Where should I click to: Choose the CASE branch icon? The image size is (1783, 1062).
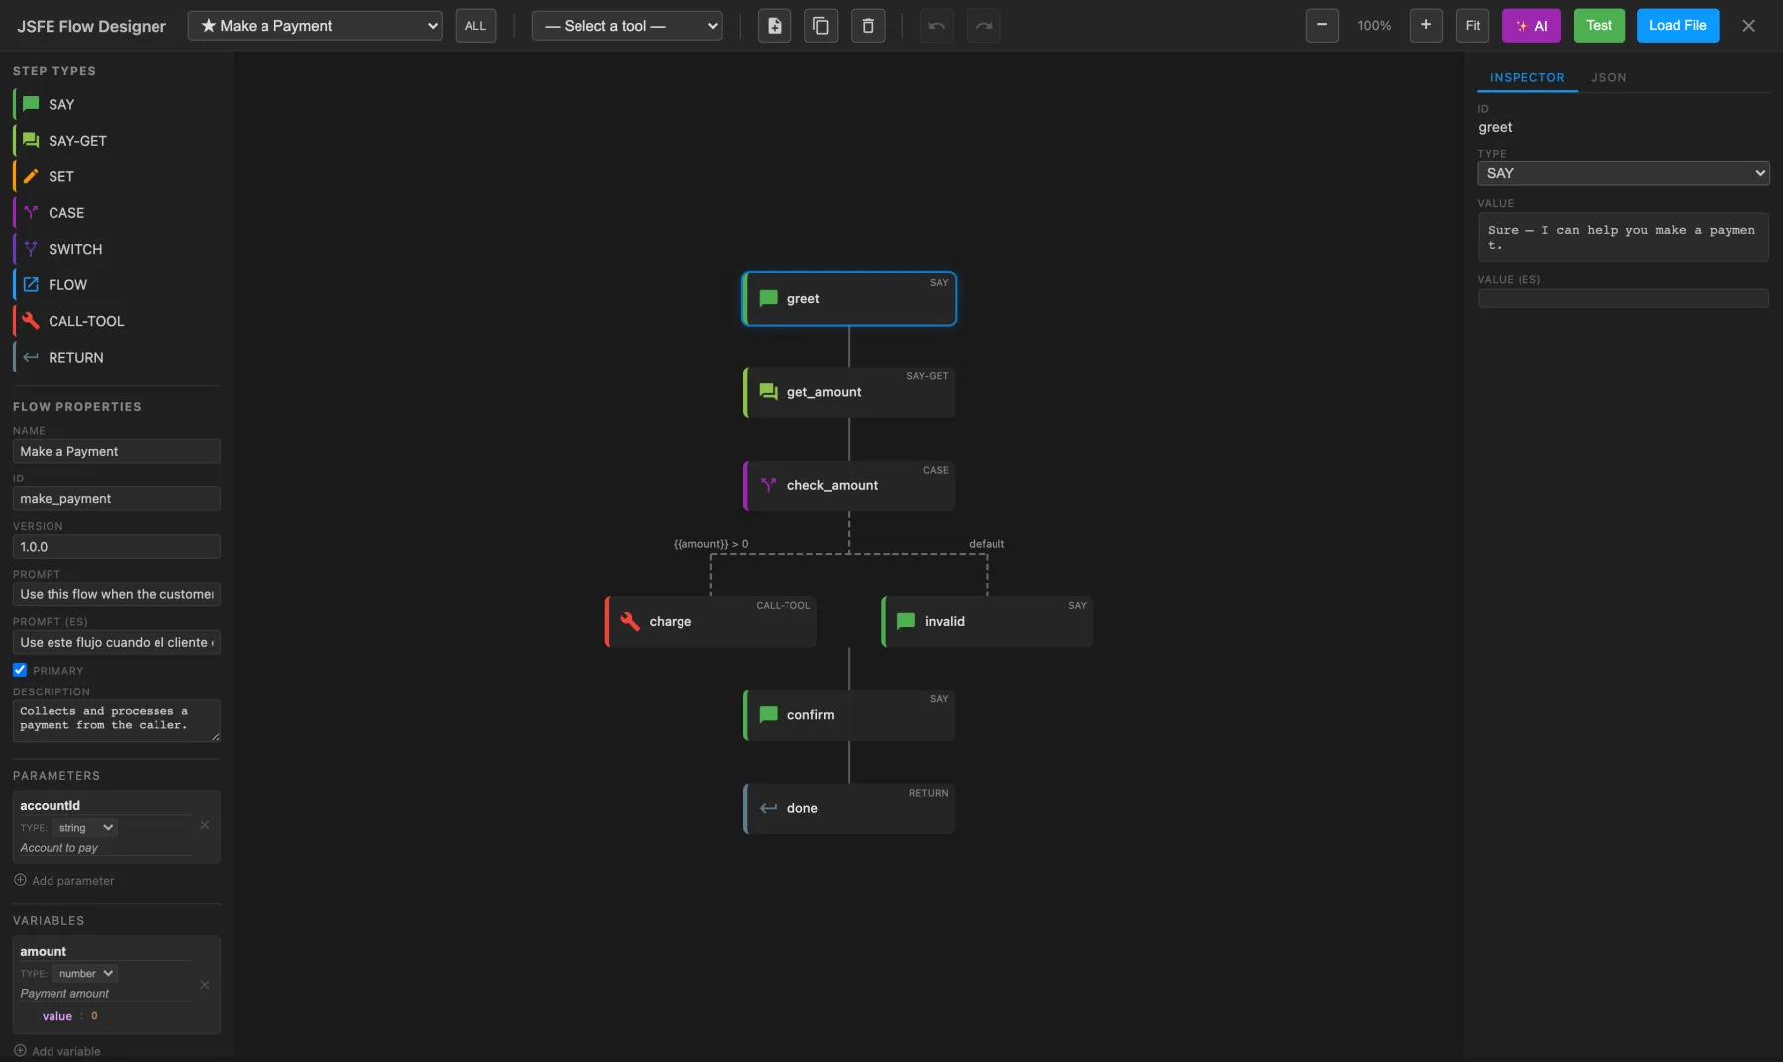click(31, 212)
